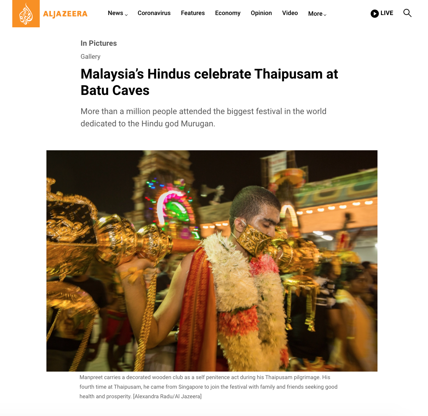
Task: Click the More navigation label
Action: pyautogui.click(x=315, y=14)
